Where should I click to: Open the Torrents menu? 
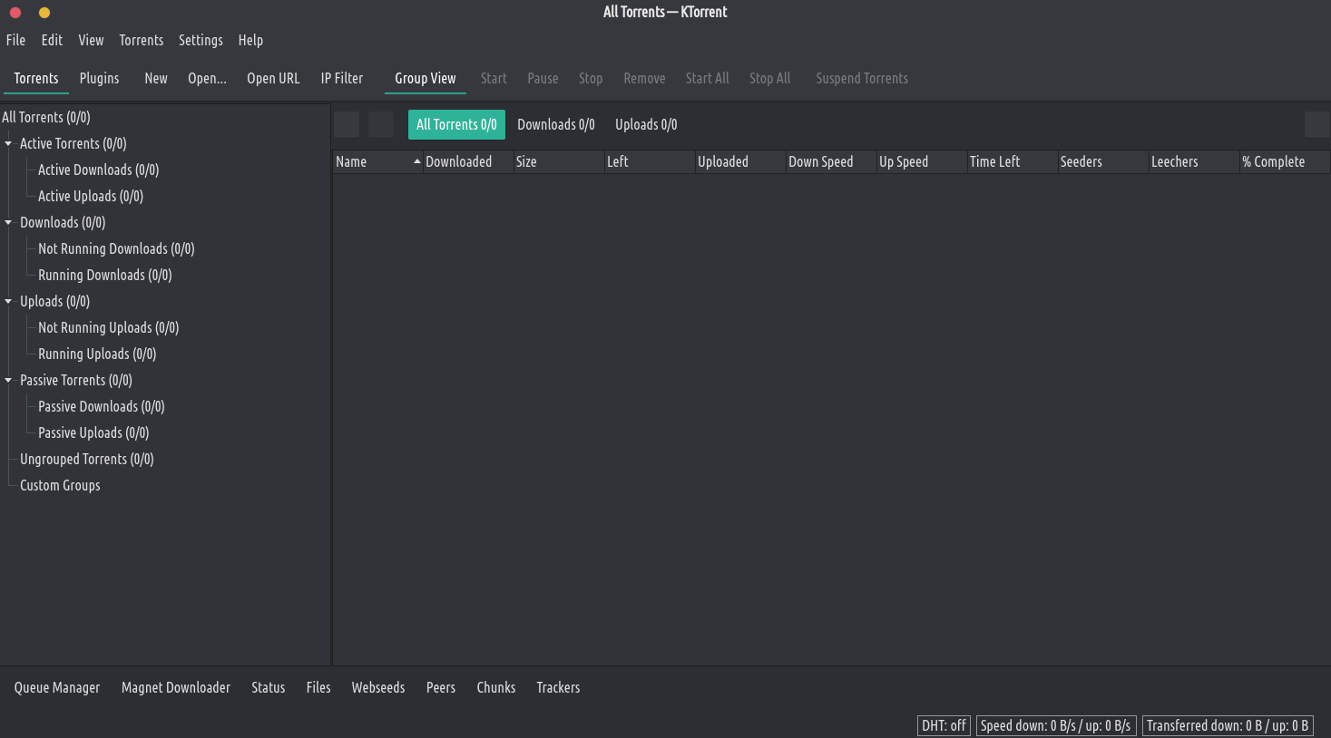pyautogui.click(x=142, y=40)
